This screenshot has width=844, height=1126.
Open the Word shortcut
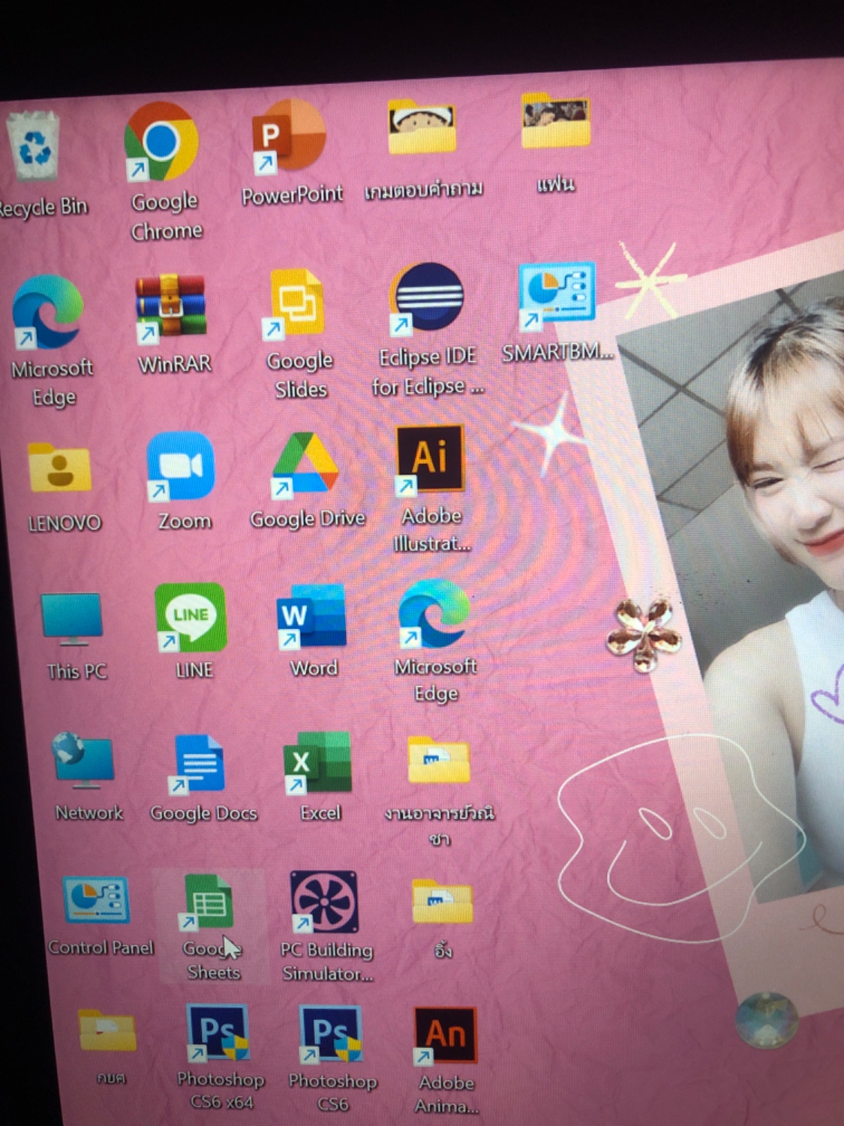pyautogui.click(x=312, y=616)
